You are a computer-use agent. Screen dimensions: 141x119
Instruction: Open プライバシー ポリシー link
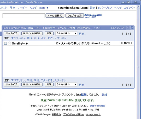[73, 115]
